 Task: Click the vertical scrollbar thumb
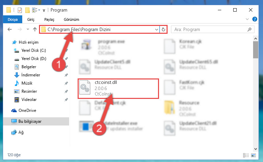(x=255, y=50)
